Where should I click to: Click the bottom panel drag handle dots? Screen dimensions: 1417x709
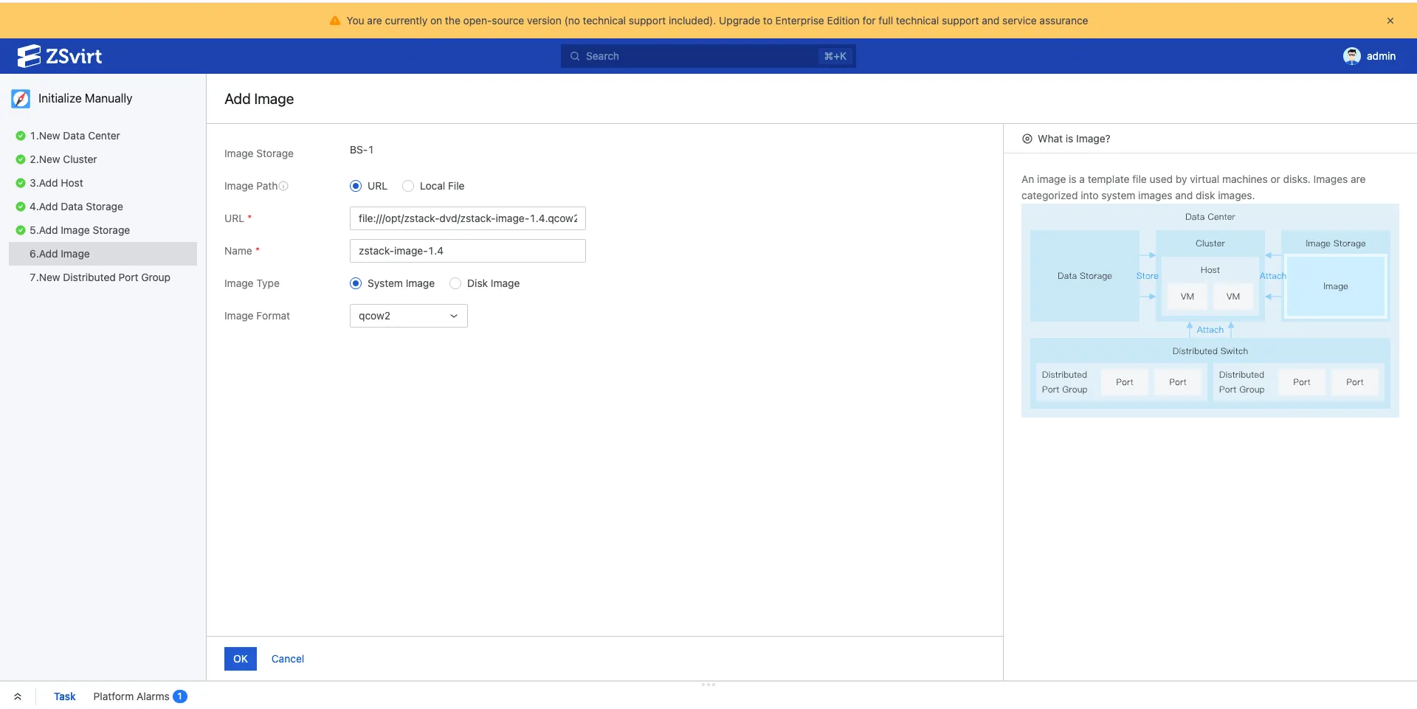[708, 685]
